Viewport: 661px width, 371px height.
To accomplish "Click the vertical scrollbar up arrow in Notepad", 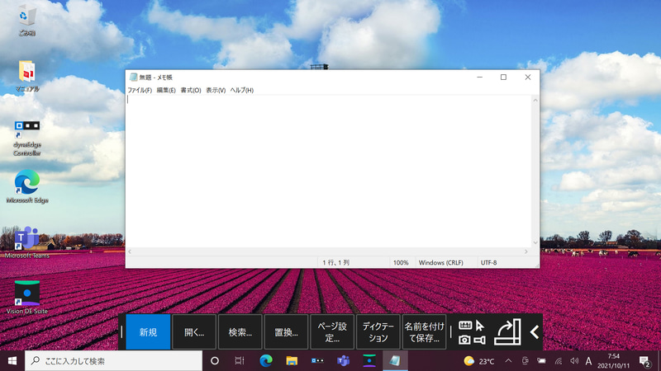I will pos(535,100).
